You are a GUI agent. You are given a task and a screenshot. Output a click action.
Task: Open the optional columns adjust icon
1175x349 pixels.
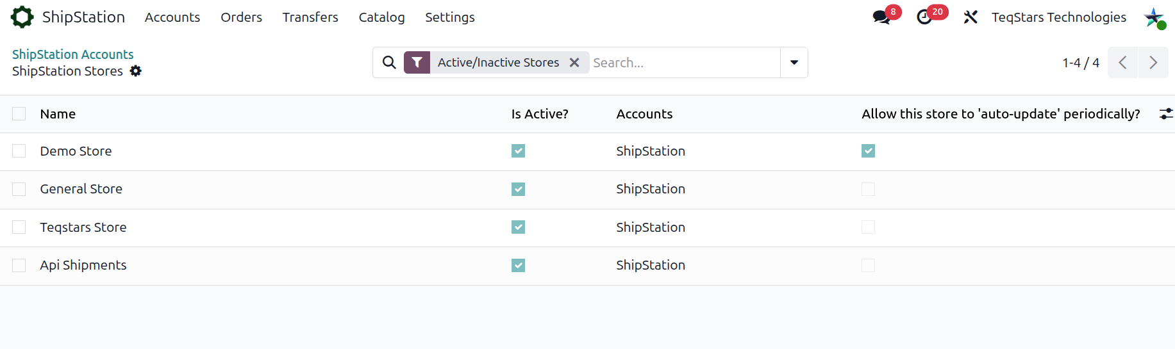pyautogui.click(x=1166, y=114)
